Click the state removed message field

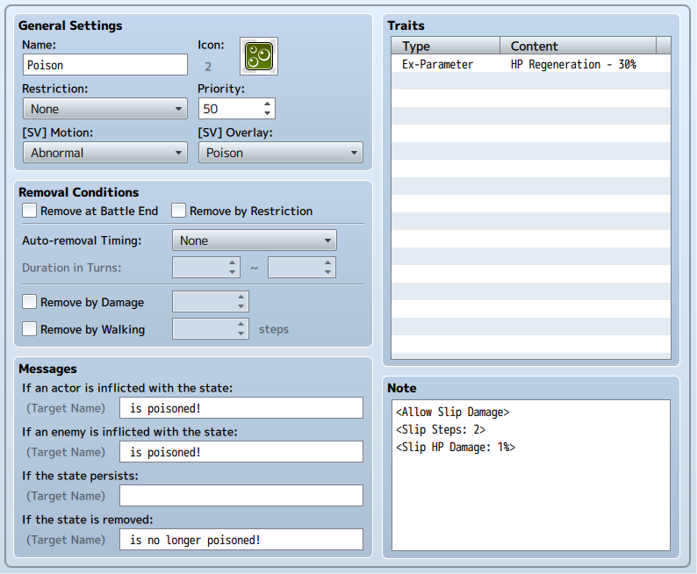click(241, 540)
